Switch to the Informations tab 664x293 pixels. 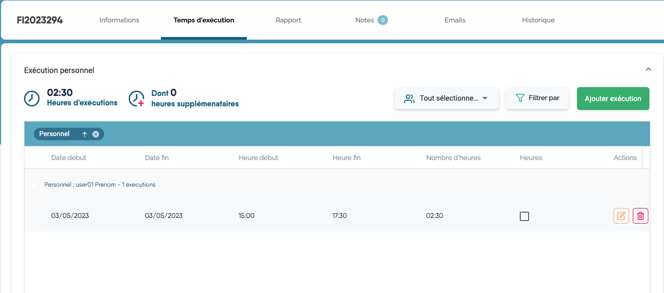click(x=119, y=20)
